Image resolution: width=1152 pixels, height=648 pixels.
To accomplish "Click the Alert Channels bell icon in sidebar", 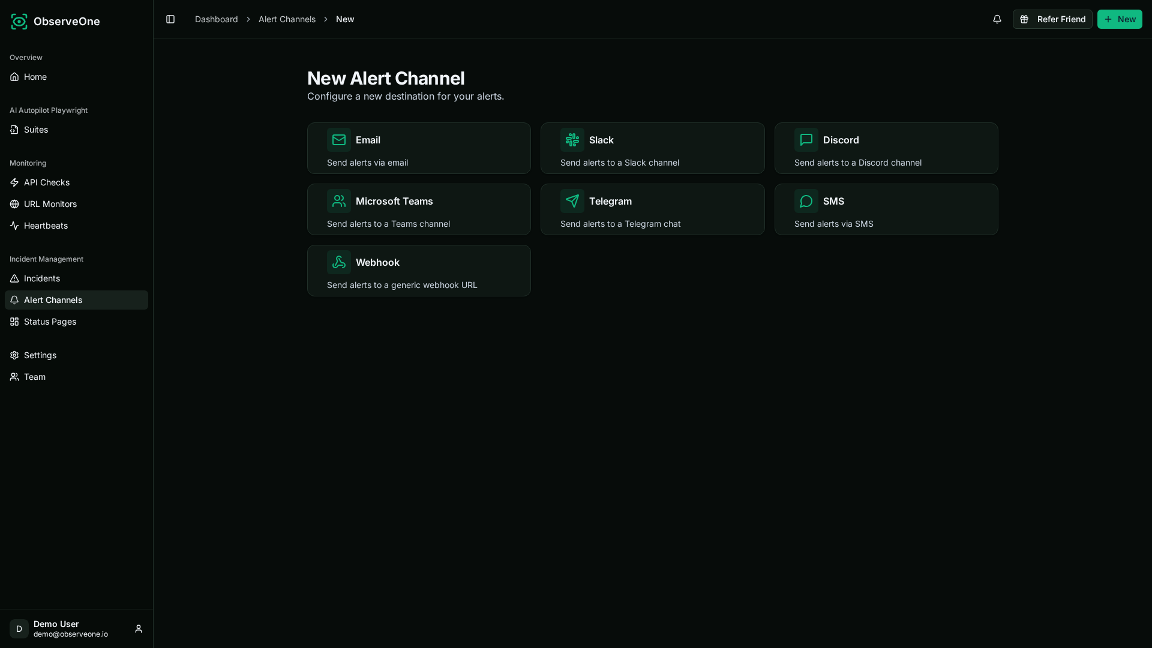I will pos(14,300).
